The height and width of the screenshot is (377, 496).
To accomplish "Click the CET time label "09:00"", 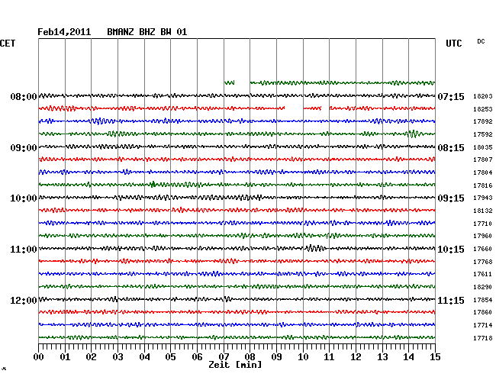I will coord(24,148).
